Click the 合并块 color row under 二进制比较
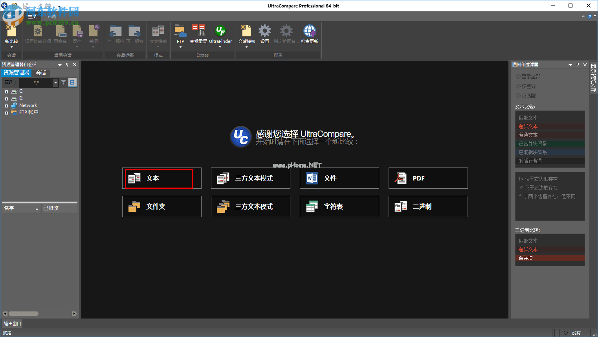Image resolution: width=598 pixels, height=337 pixels. click(550, 258)
